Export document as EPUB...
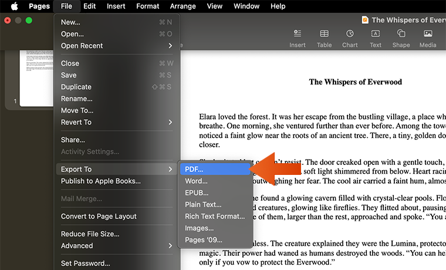Screen dimensions: 446x270 pos(215,193)
